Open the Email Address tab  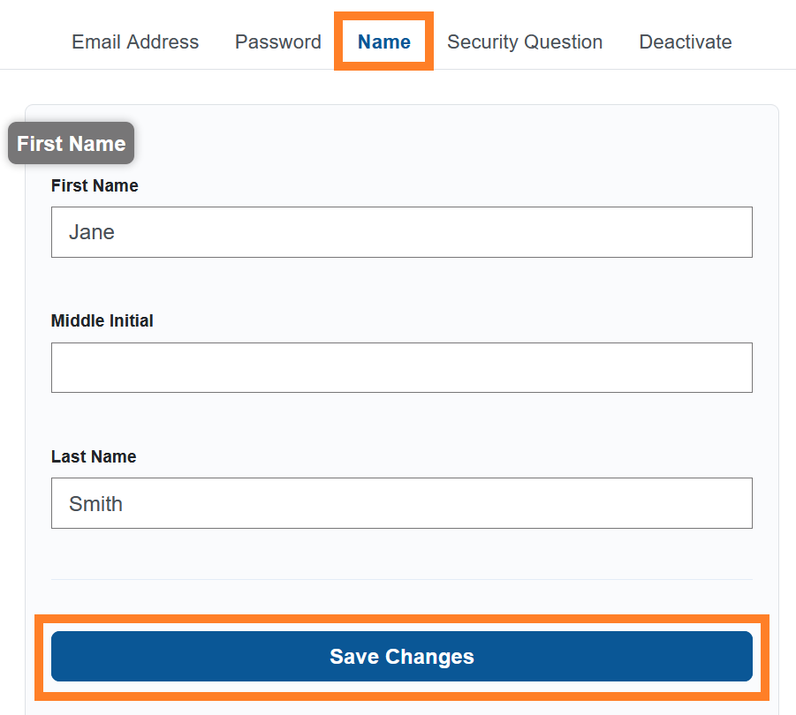point(135,41)
